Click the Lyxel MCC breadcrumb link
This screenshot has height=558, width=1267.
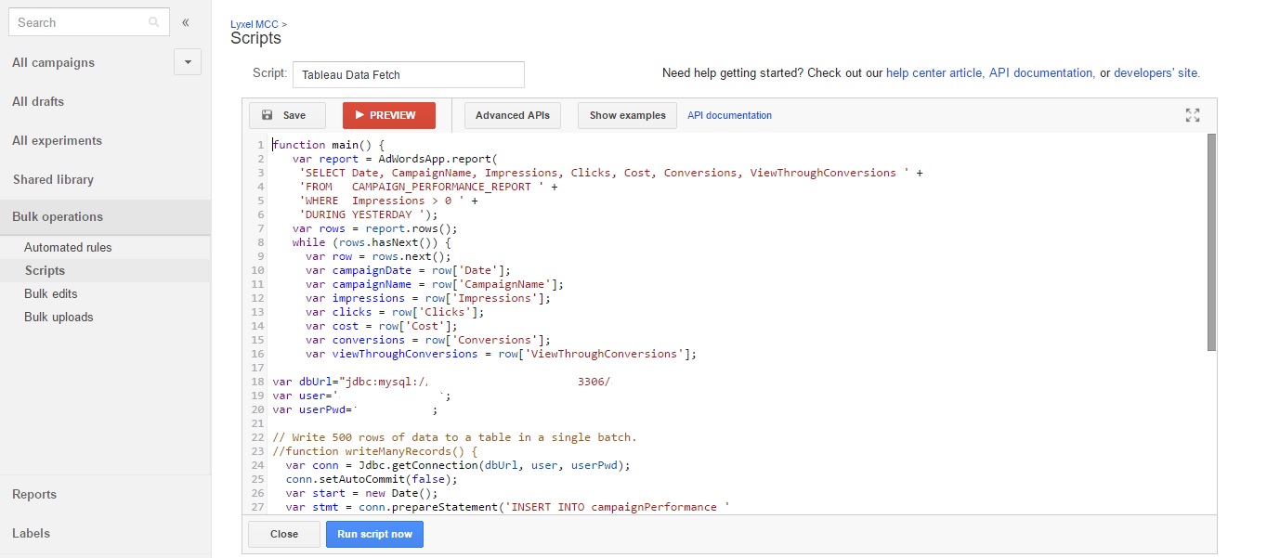click(255, 23)
